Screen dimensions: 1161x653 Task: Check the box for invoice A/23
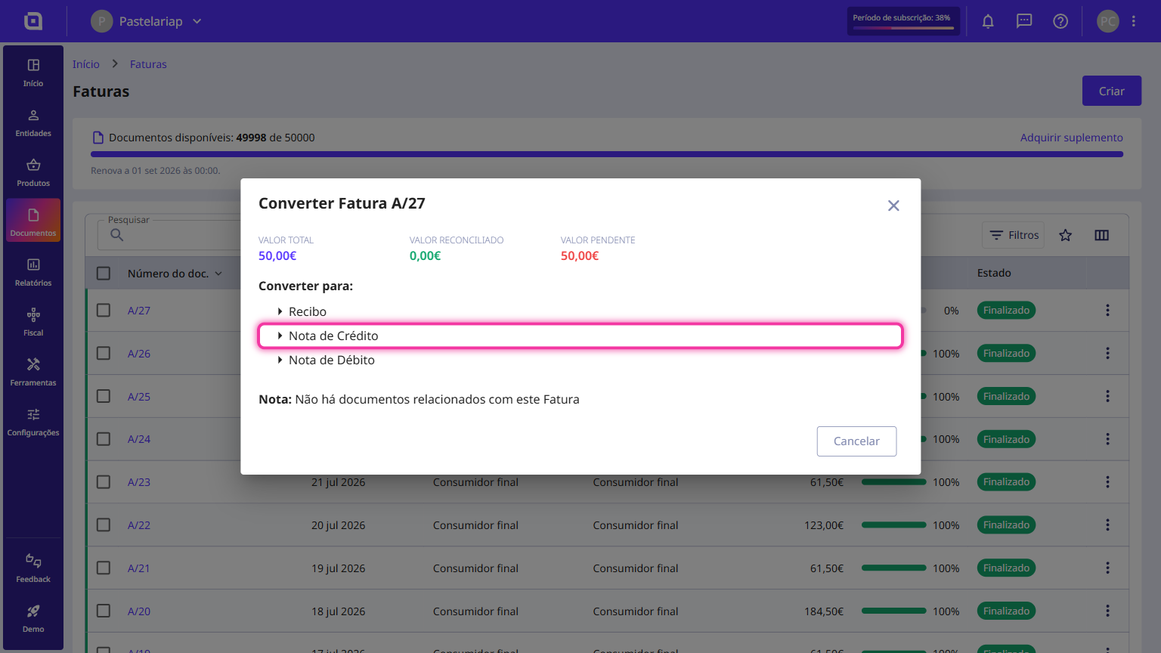click(x=104, y=481)
